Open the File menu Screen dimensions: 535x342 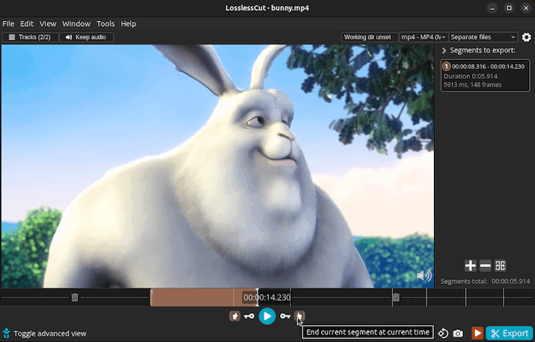click(x=8, y=24)
